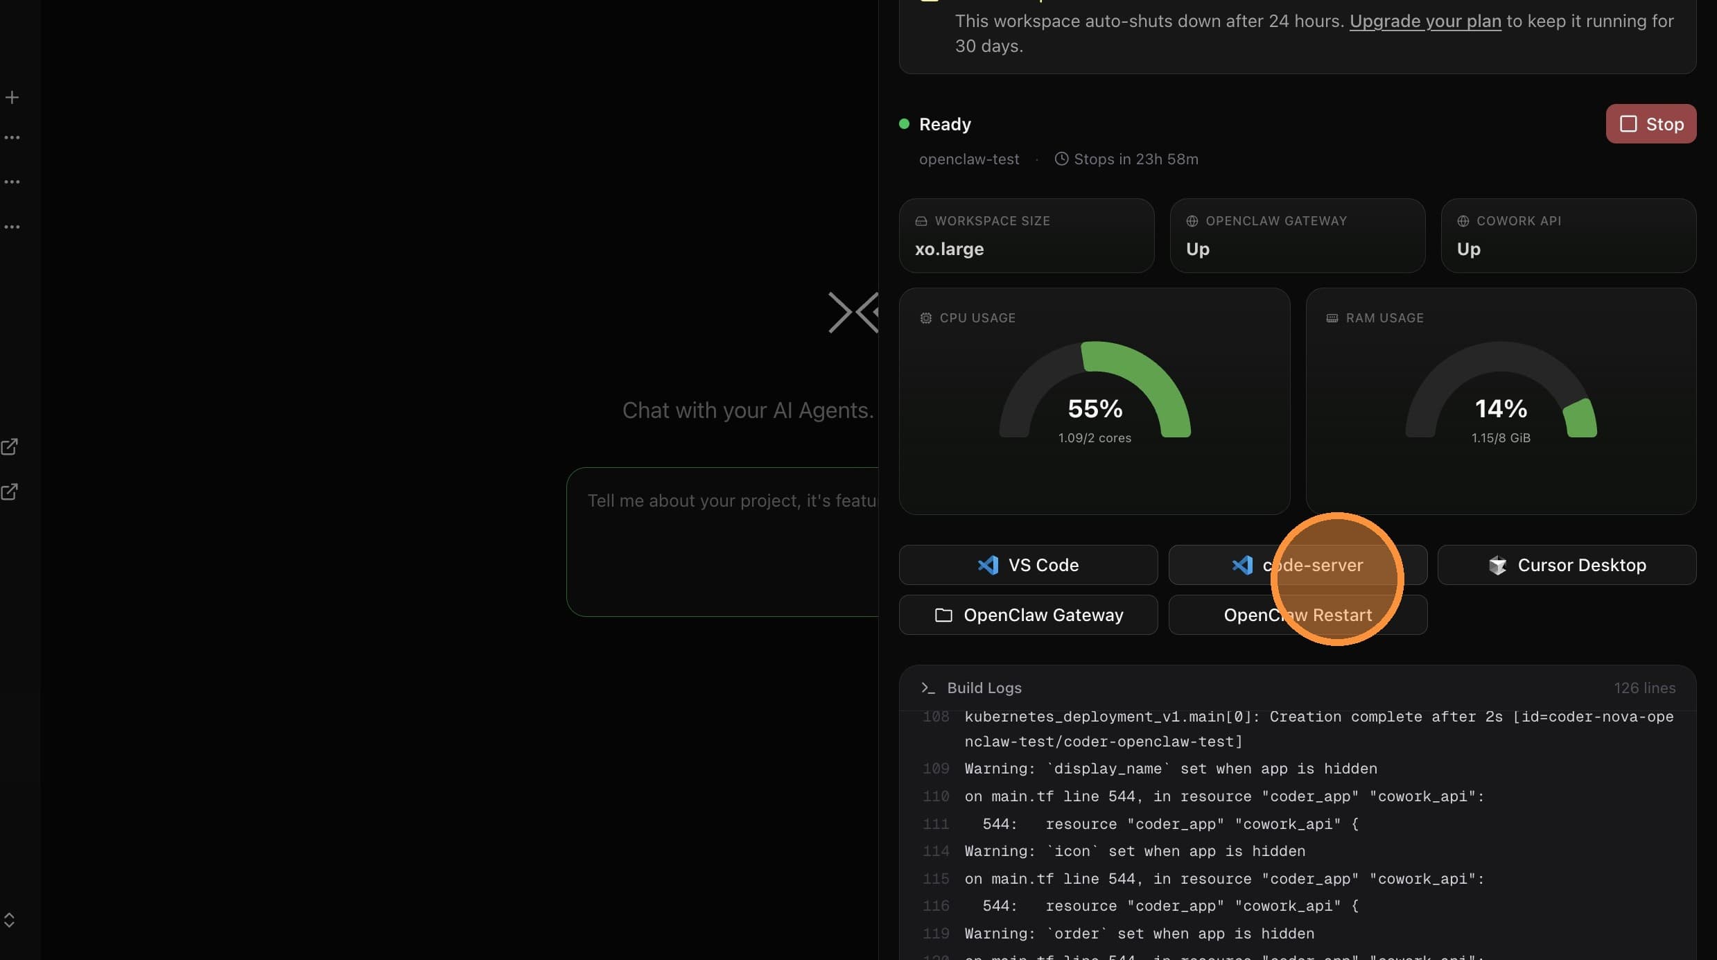Click the xo.large size value

949,250
